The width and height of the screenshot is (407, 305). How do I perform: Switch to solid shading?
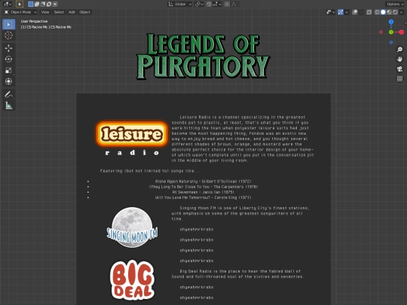[x=383, y=12]
